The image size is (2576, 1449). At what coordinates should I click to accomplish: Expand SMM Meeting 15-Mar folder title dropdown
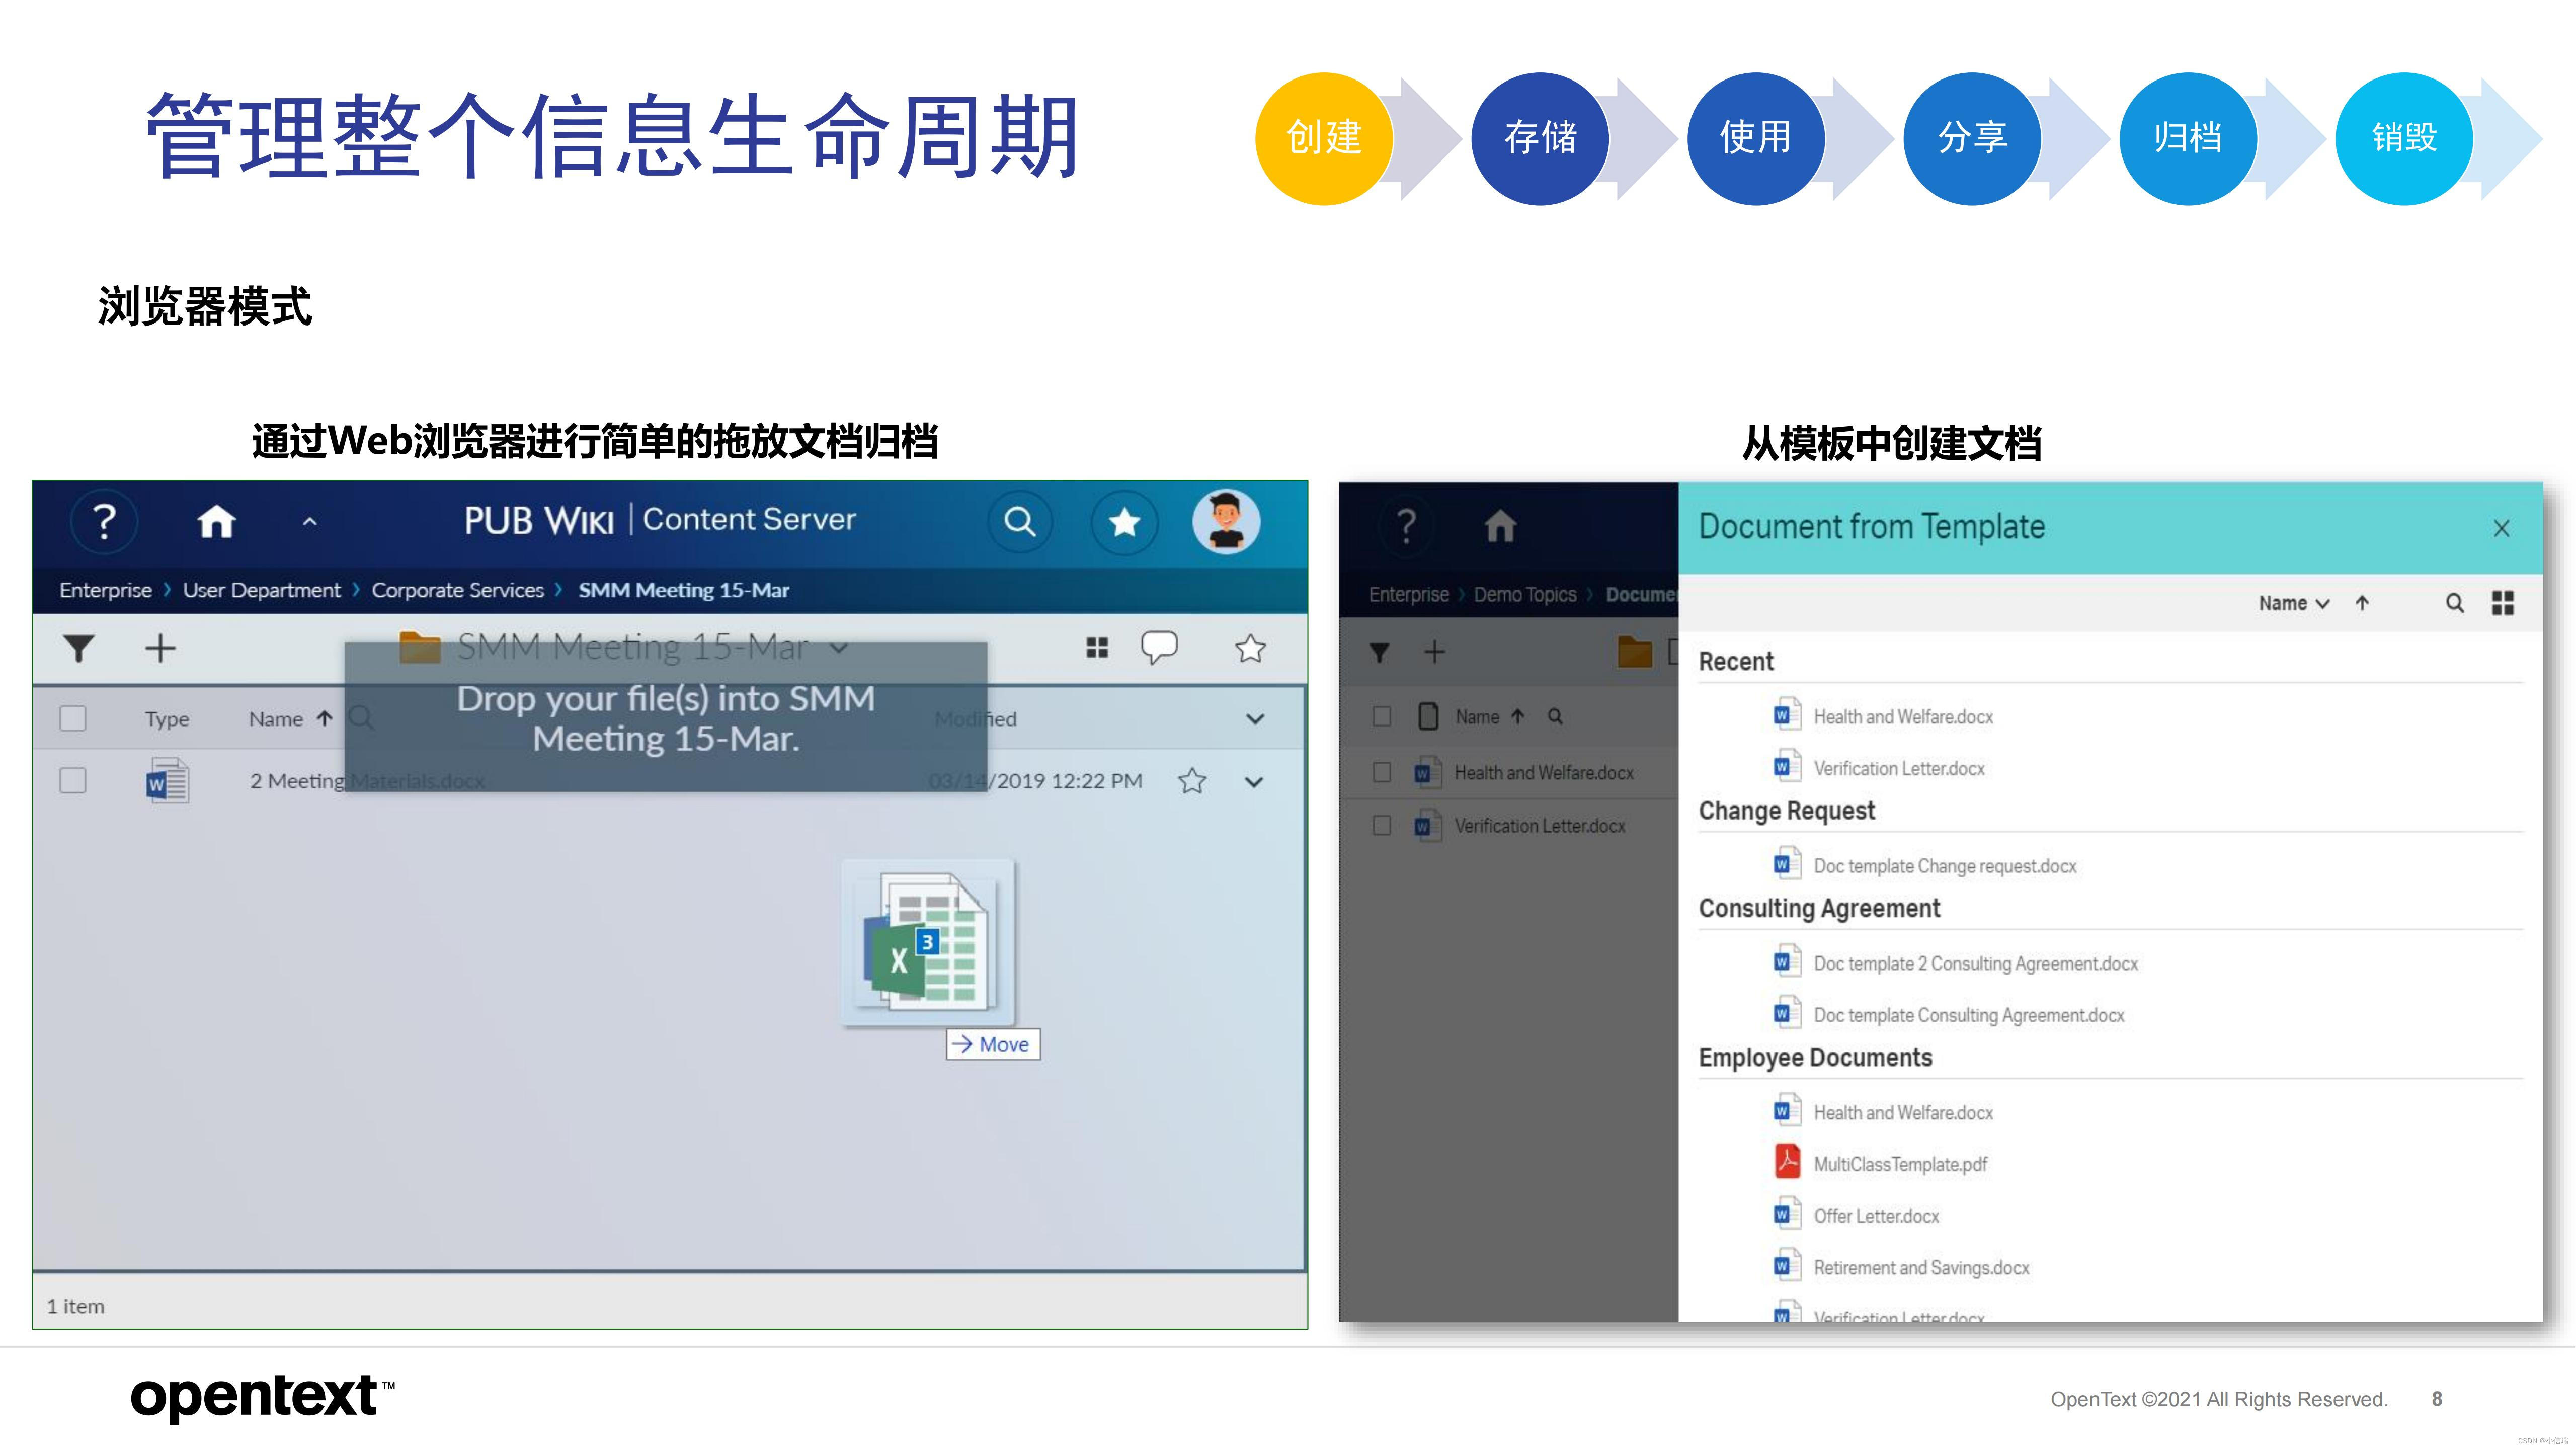point(839,648)
